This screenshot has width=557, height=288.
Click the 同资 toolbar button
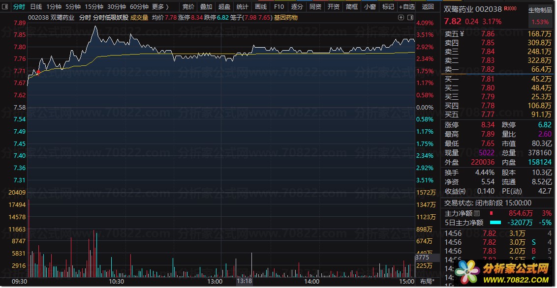pyautogui.click(x=315, y=7)
